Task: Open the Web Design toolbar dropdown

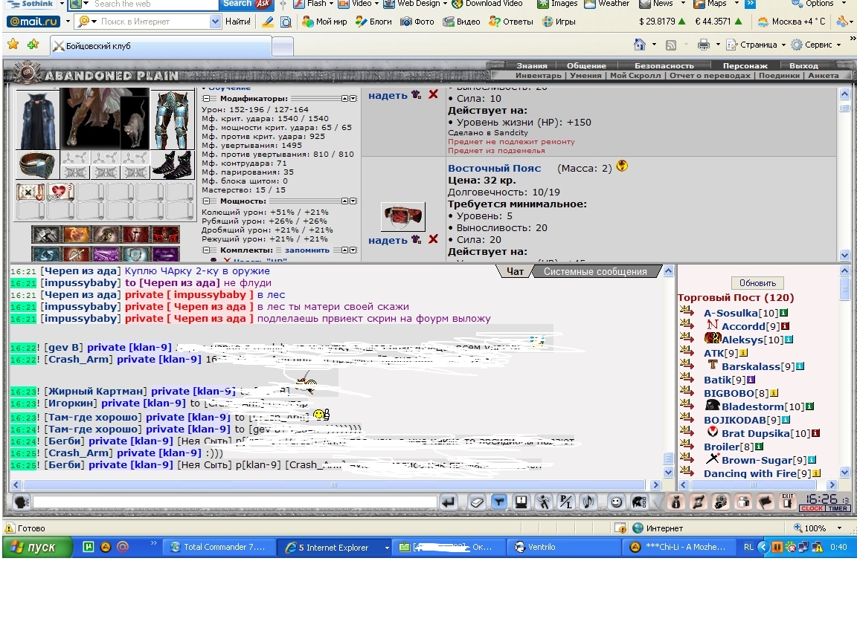Action: point(444,3)
